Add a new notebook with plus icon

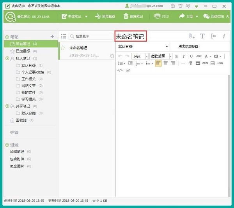pyautogui.click(x=52, y=37)
